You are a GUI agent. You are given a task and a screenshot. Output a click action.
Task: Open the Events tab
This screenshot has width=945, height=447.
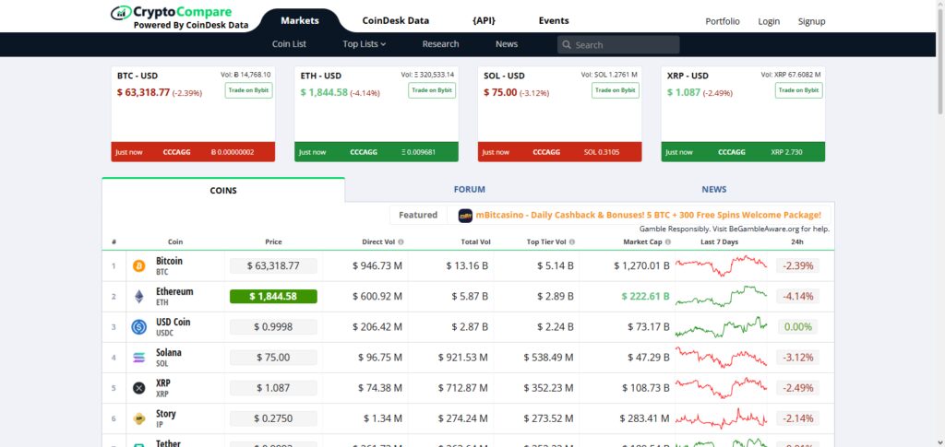point(554,20)
